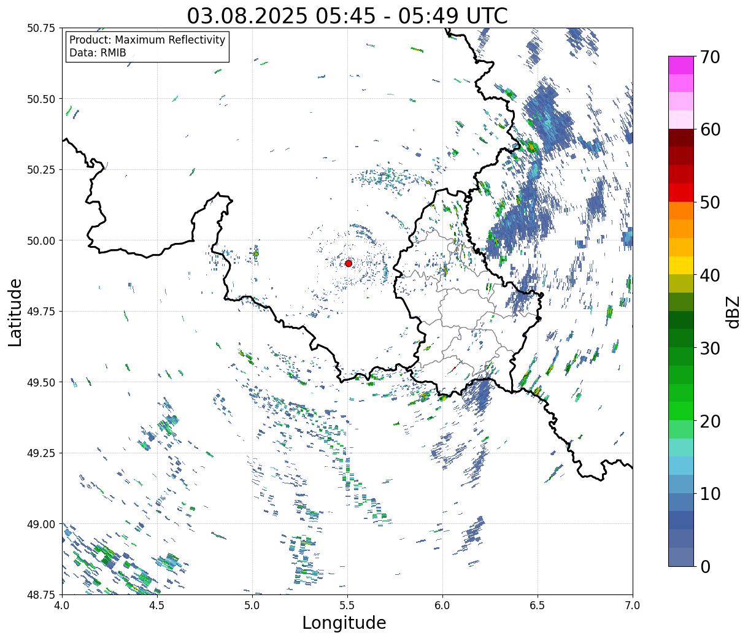Click the latitude tick label 49.25

point(41,453)
